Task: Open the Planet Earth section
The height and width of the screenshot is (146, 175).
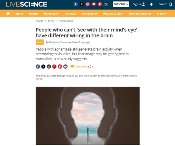Action: tap(51, 14)
